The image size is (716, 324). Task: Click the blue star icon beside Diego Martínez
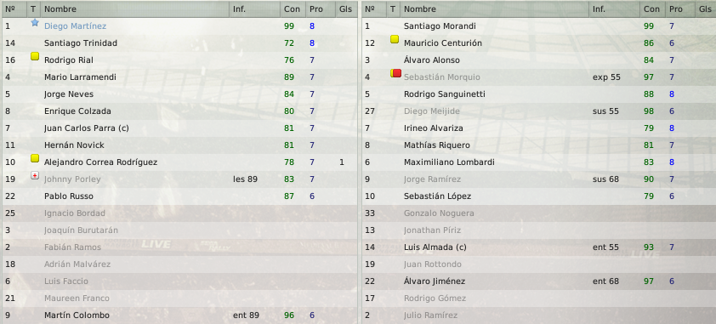coord(35,22)
